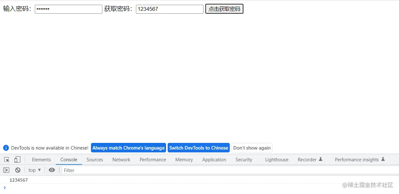
Task: Select the inspect element picker icon
Action: click(7, 160)
